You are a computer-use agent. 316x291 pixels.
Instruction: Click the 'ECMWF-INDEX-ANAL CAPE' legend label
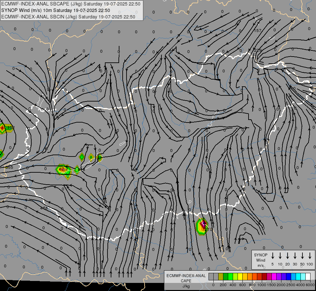point(186,278)
